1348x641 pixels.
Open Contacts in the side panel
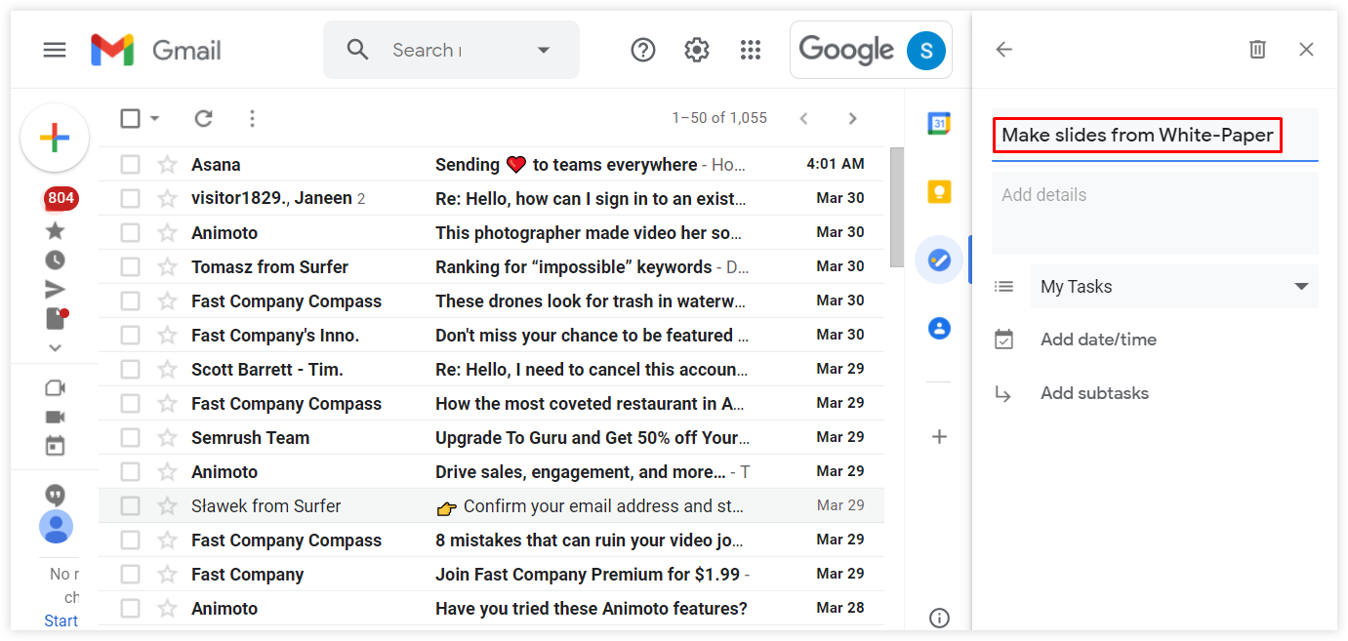click(x=938, y=328)
